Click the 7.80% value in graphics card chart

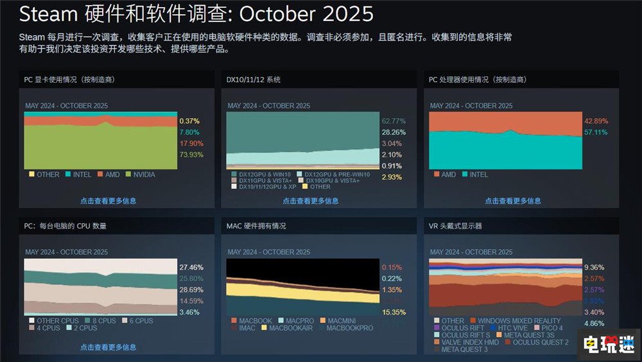[x=189, y=132]
